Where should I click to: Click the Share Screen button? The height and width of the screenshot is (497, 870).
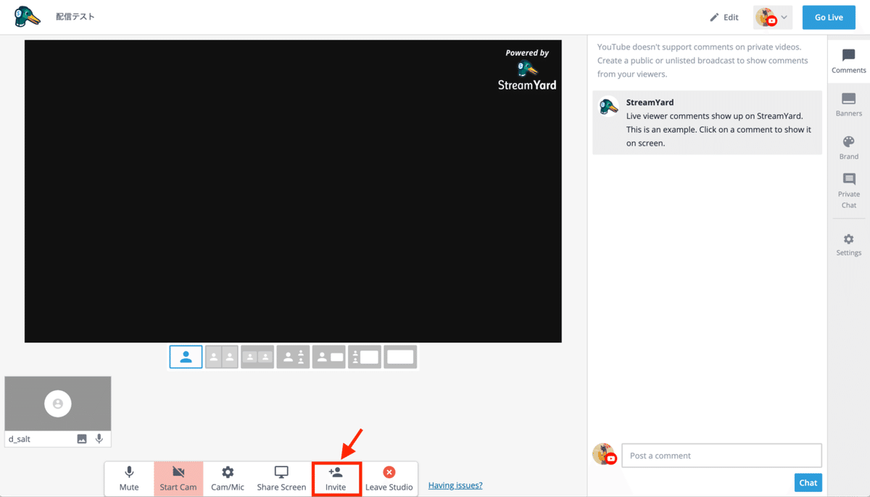pyautogui.click(x=281, y=479)
